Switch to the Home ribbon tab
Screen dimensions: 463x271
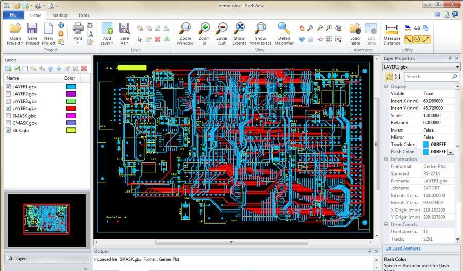tap(35, 15)
